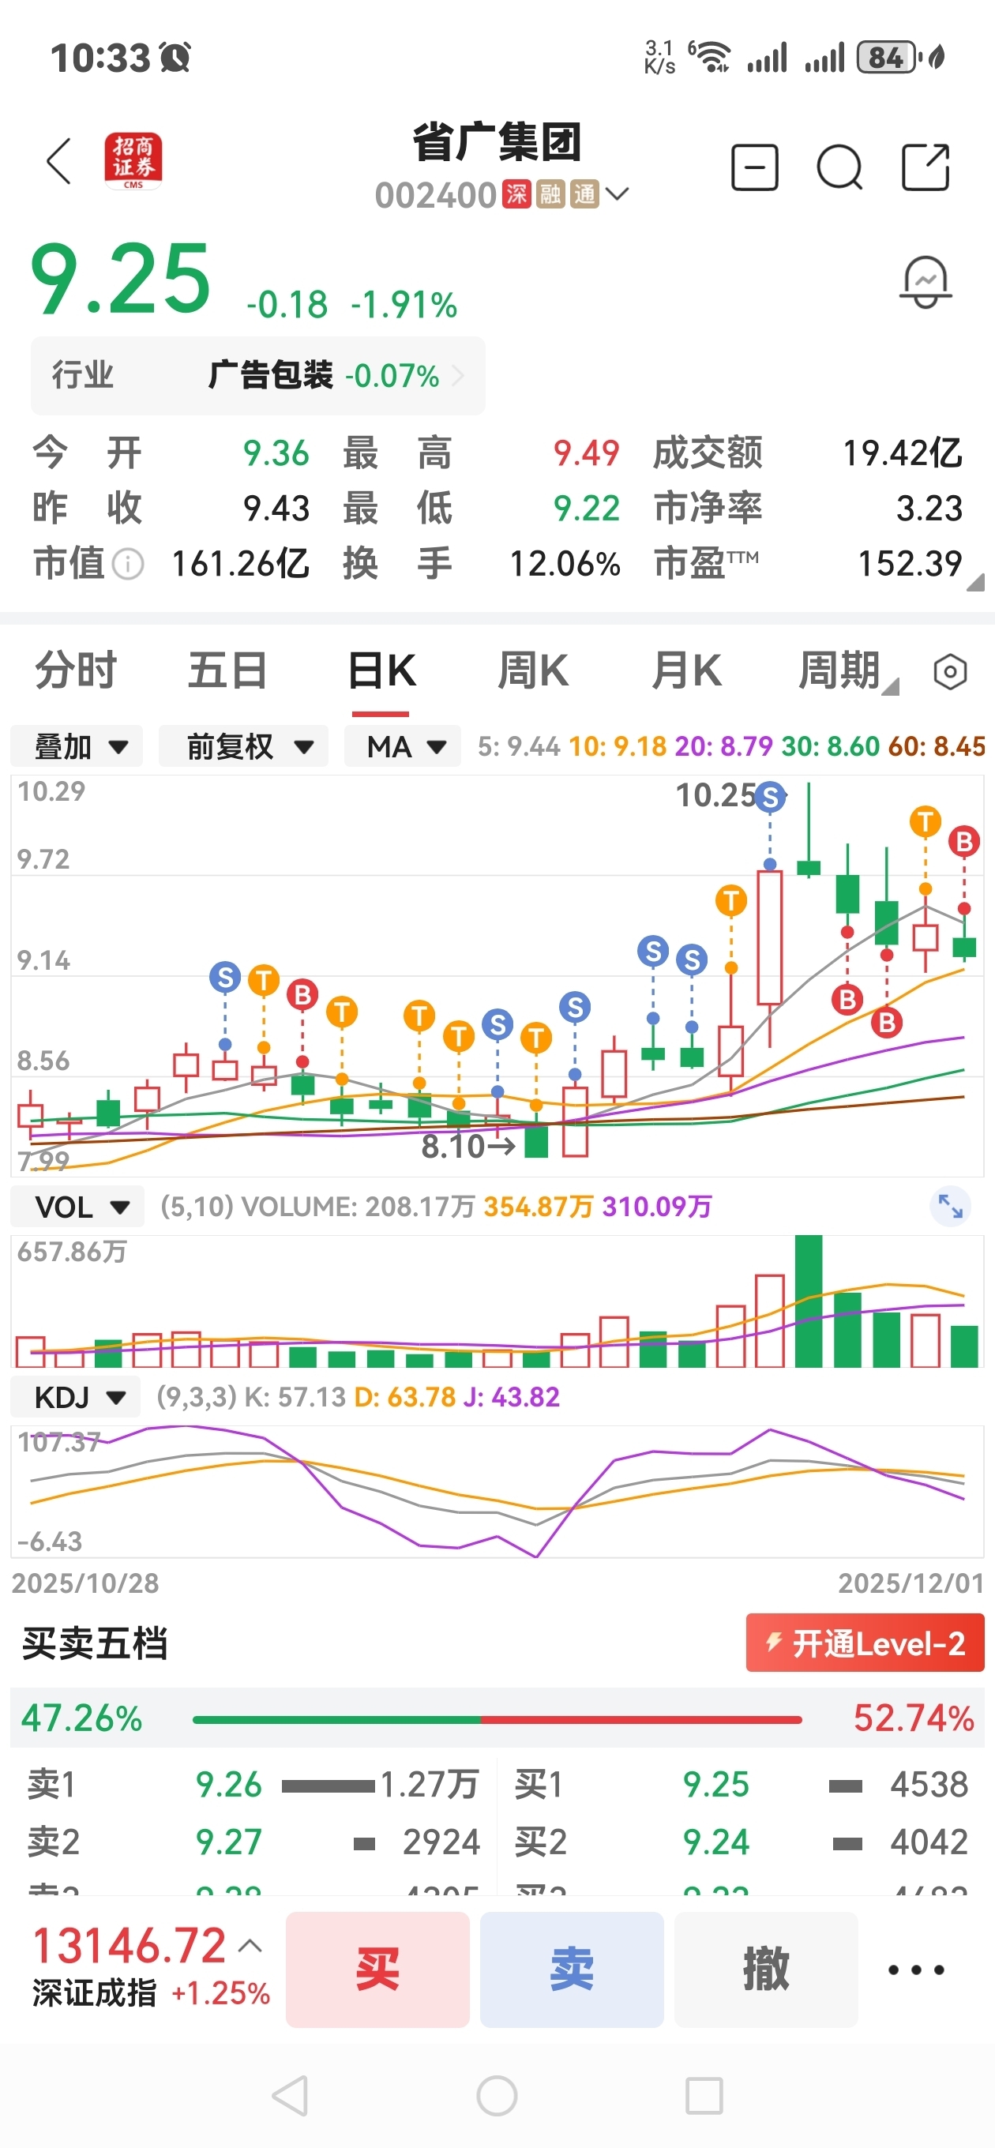The image size is (995, 2148).
Task: Tap 卖1 price 9.26
Action: coord(228,1785)
